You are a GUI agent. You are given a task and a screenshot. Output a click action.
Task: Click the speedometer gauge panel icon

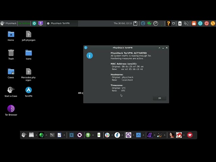click(x=156, y=23)
